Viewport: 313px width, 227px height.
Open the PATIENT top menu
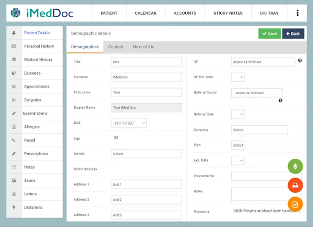point(109,13)
